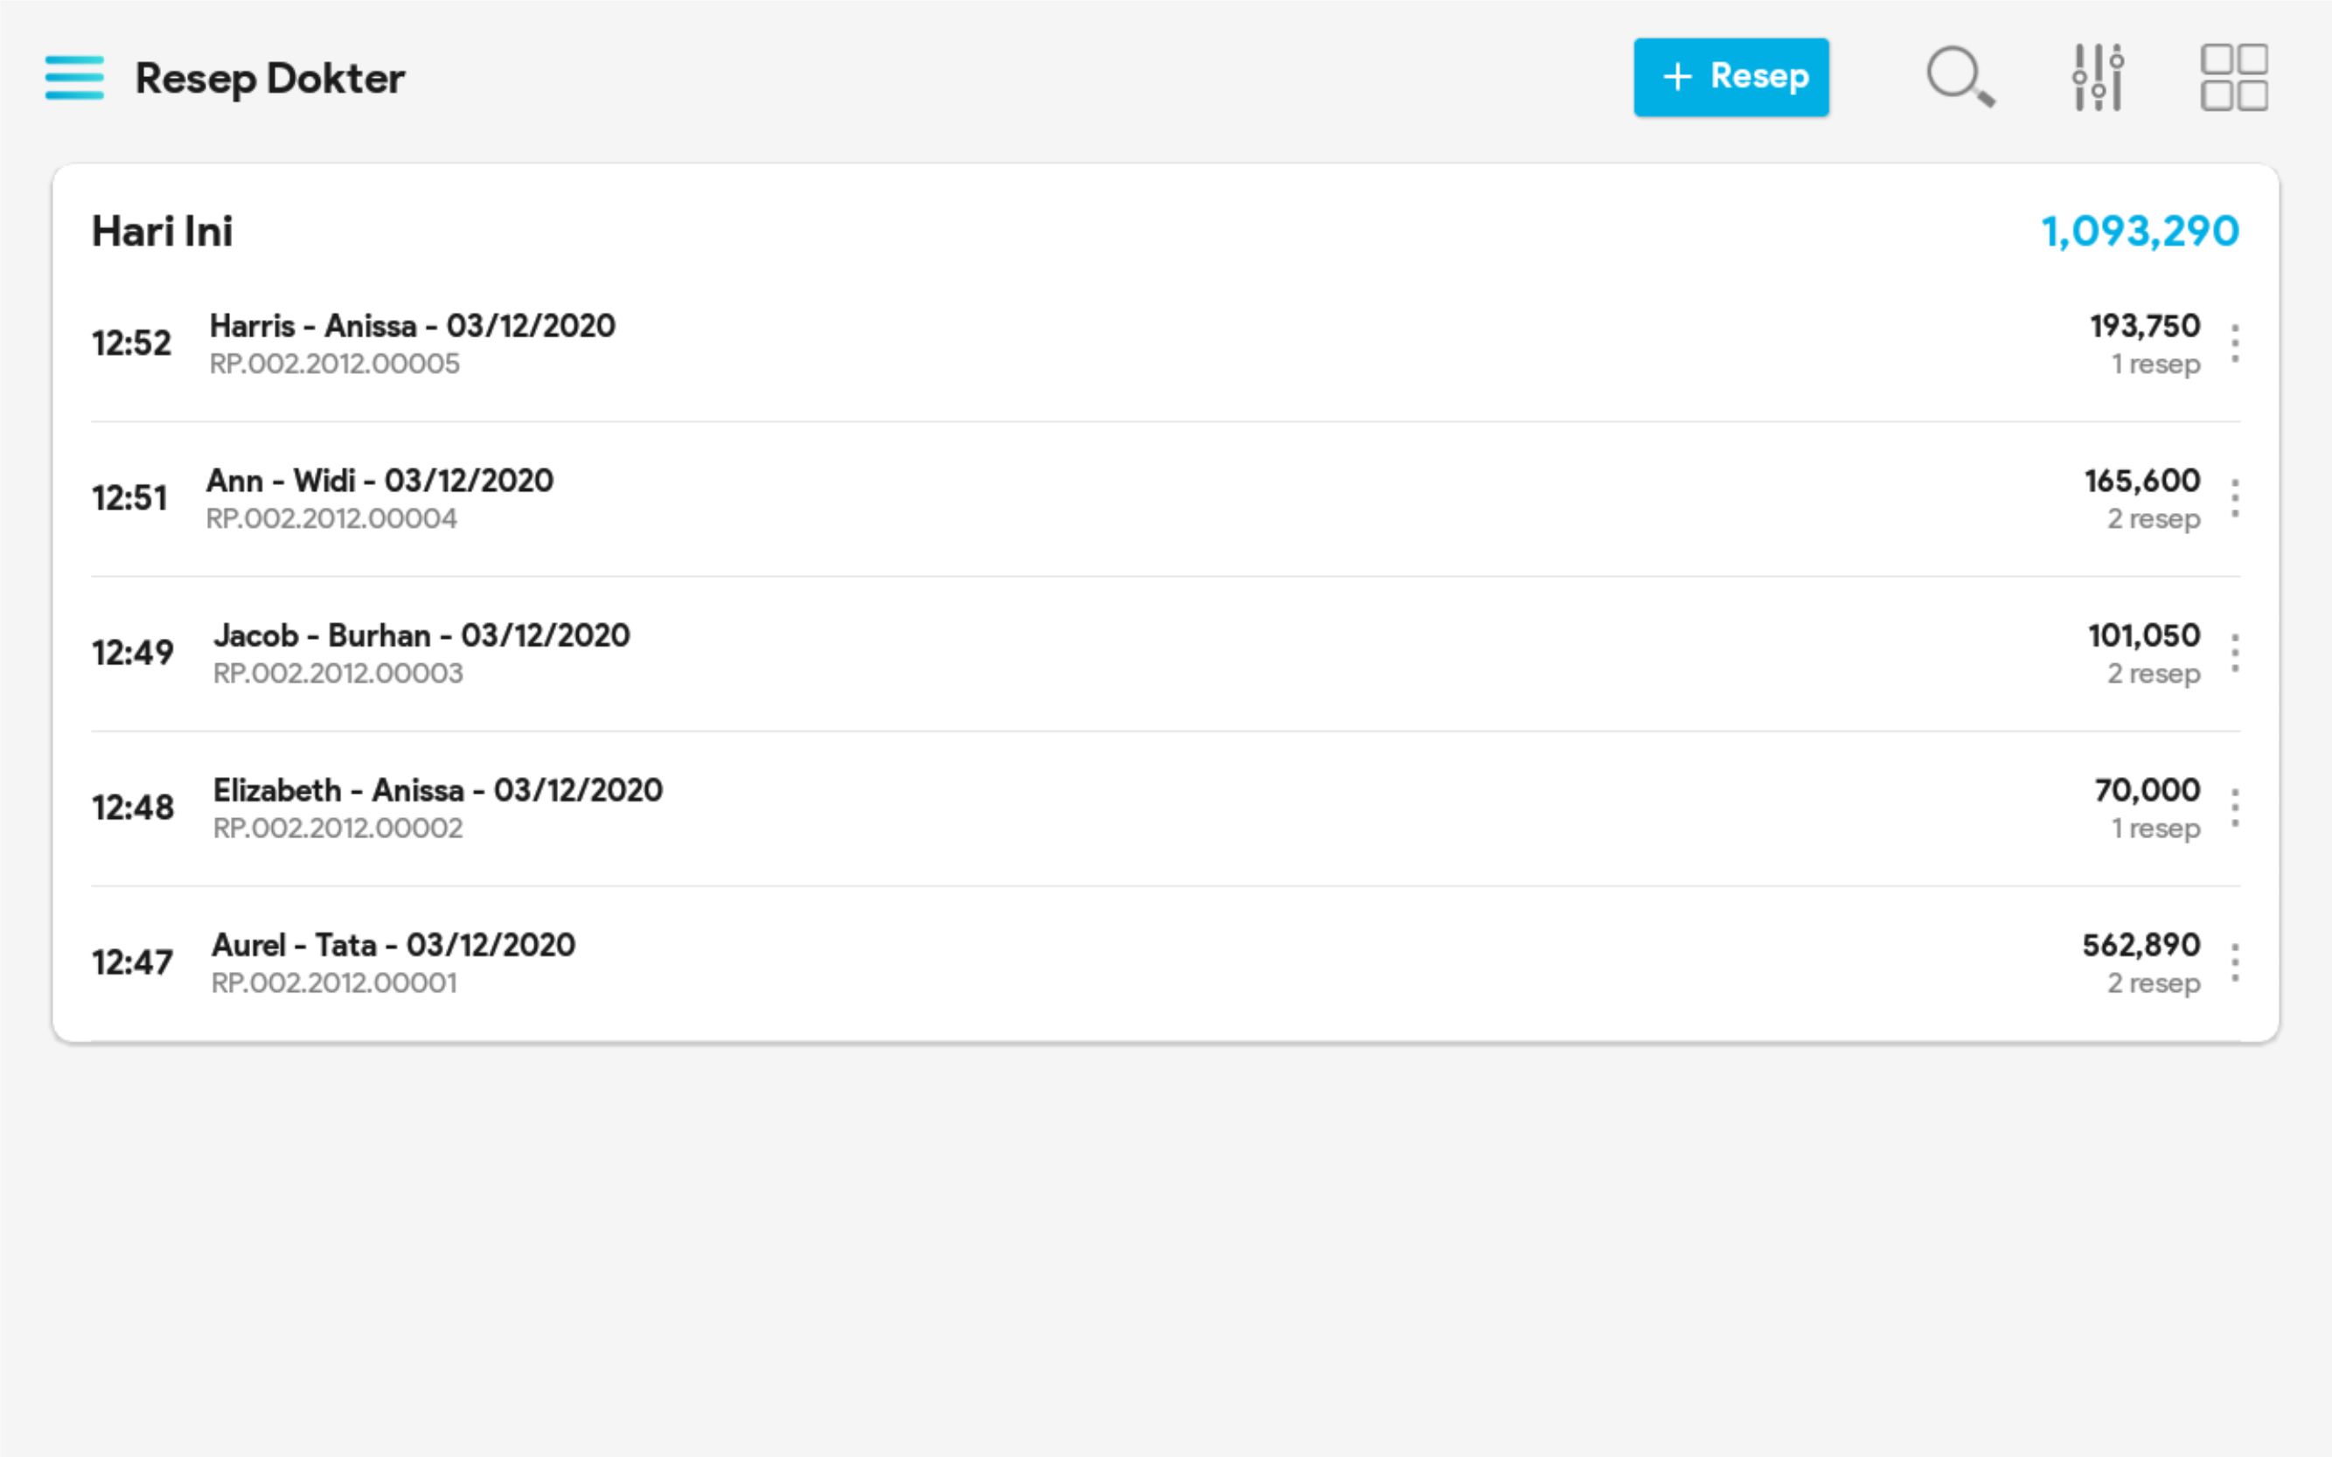Viewport: 2332px width, 1457px height.
Task: Open the Harris - Anissa prescription entry
Action: [413, 327]
